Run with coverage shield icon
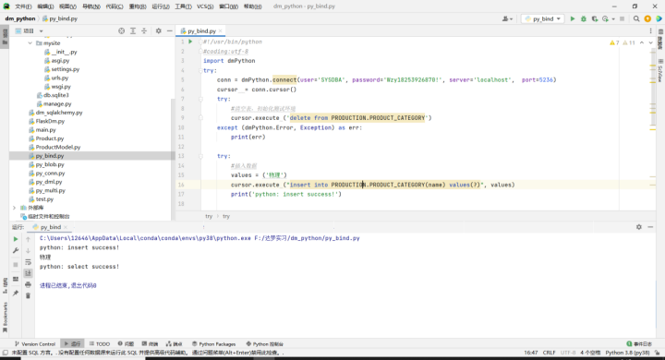The image size is (665, 360). 595,18
